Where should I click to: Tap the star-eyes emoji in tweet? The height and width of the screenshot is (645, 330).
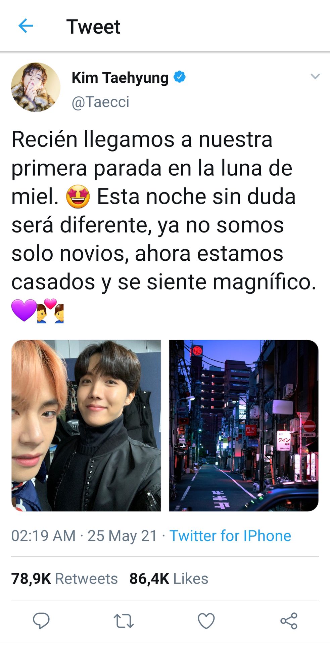pos(78,197)
